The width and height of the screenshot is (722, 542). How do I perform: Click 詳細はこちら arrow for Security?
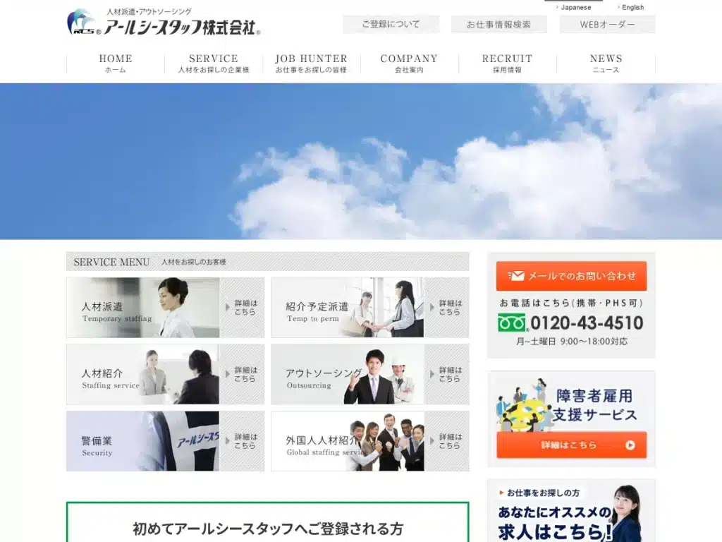point(242,441)
